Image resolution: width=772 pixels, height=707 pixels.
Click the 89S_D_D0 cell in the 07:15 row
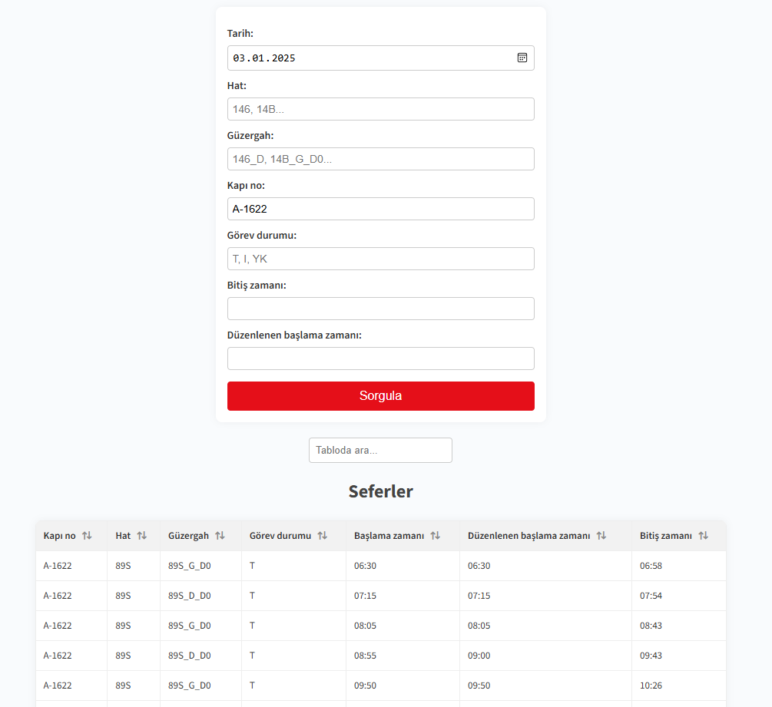tap(190, 596)
